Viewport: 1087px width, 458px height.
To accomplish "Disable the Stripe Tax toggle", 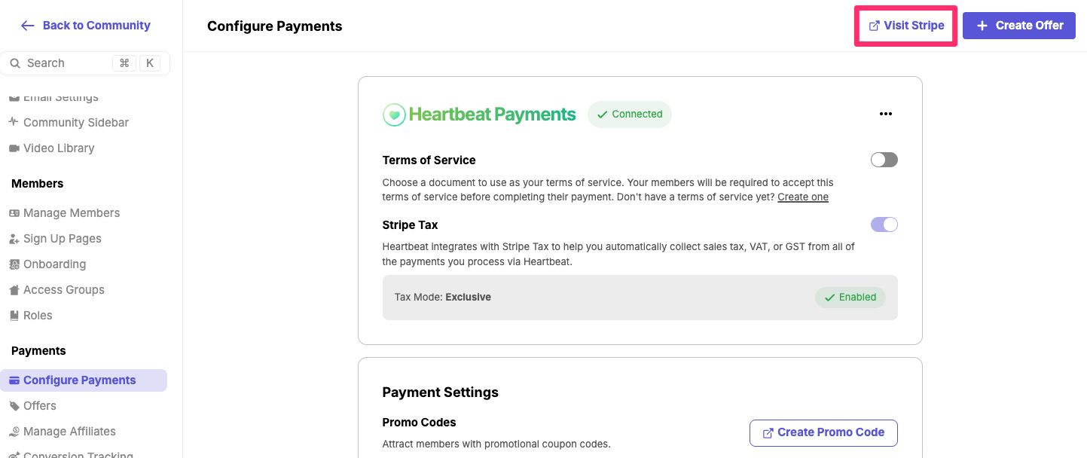I will pyautogui.click(x=884, y=224).
